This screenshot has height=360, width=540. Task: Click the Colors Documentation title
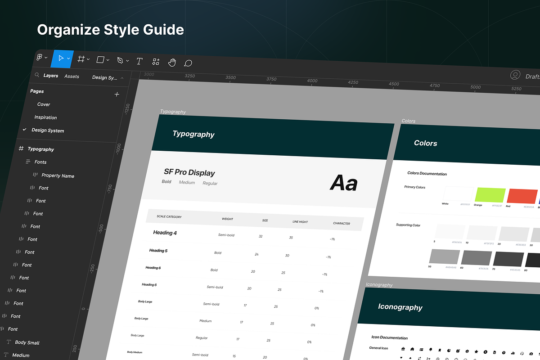click(427, 174)
